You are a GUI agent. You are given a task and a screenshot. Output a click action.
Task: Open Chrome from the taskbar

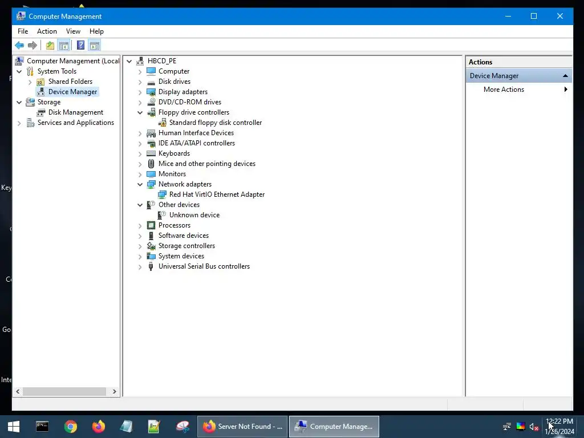click(70, 427)
